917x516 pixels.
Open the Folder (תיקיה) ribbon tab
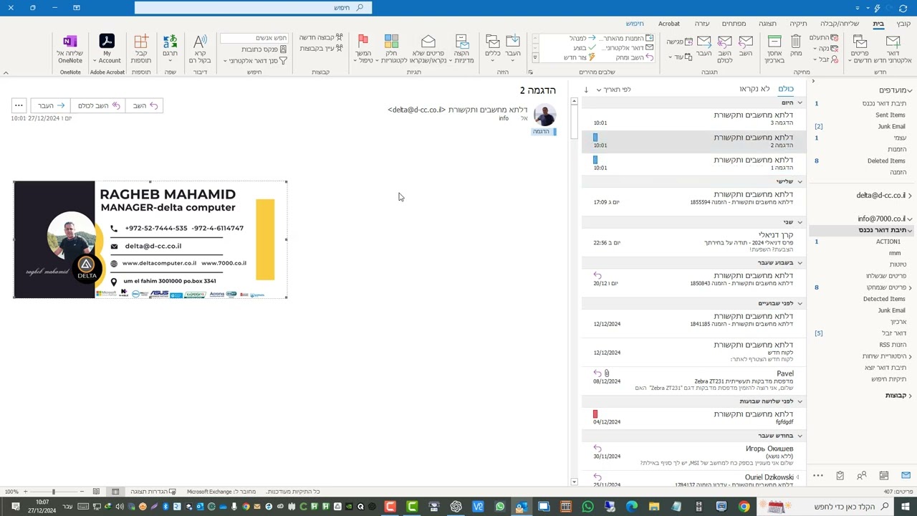pos(798,24)
